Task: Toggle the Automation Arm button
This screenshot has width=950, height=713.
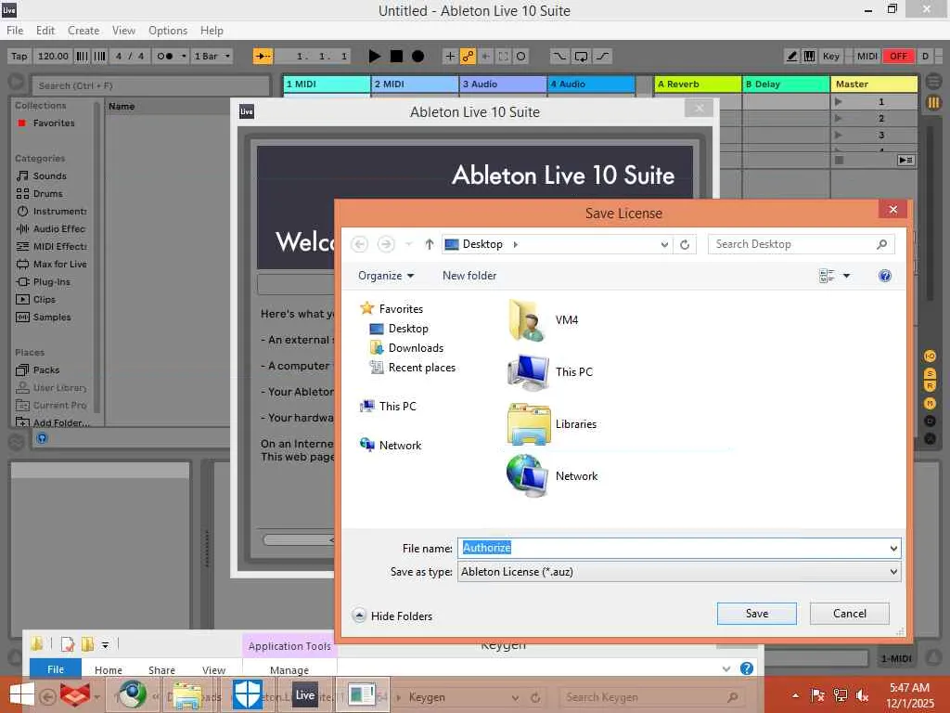Action: click(x=468, y=57)
